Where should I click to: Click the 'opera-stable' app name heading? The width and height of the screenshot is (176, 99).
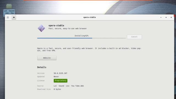[x=56, y=26]
